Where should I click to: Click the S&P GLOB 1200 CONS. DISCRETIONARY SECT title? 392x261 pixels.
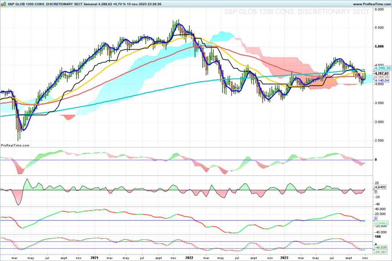45,4
